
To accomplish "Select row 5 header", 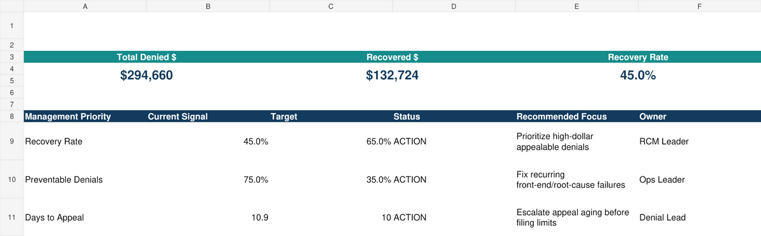I will 11,80.
